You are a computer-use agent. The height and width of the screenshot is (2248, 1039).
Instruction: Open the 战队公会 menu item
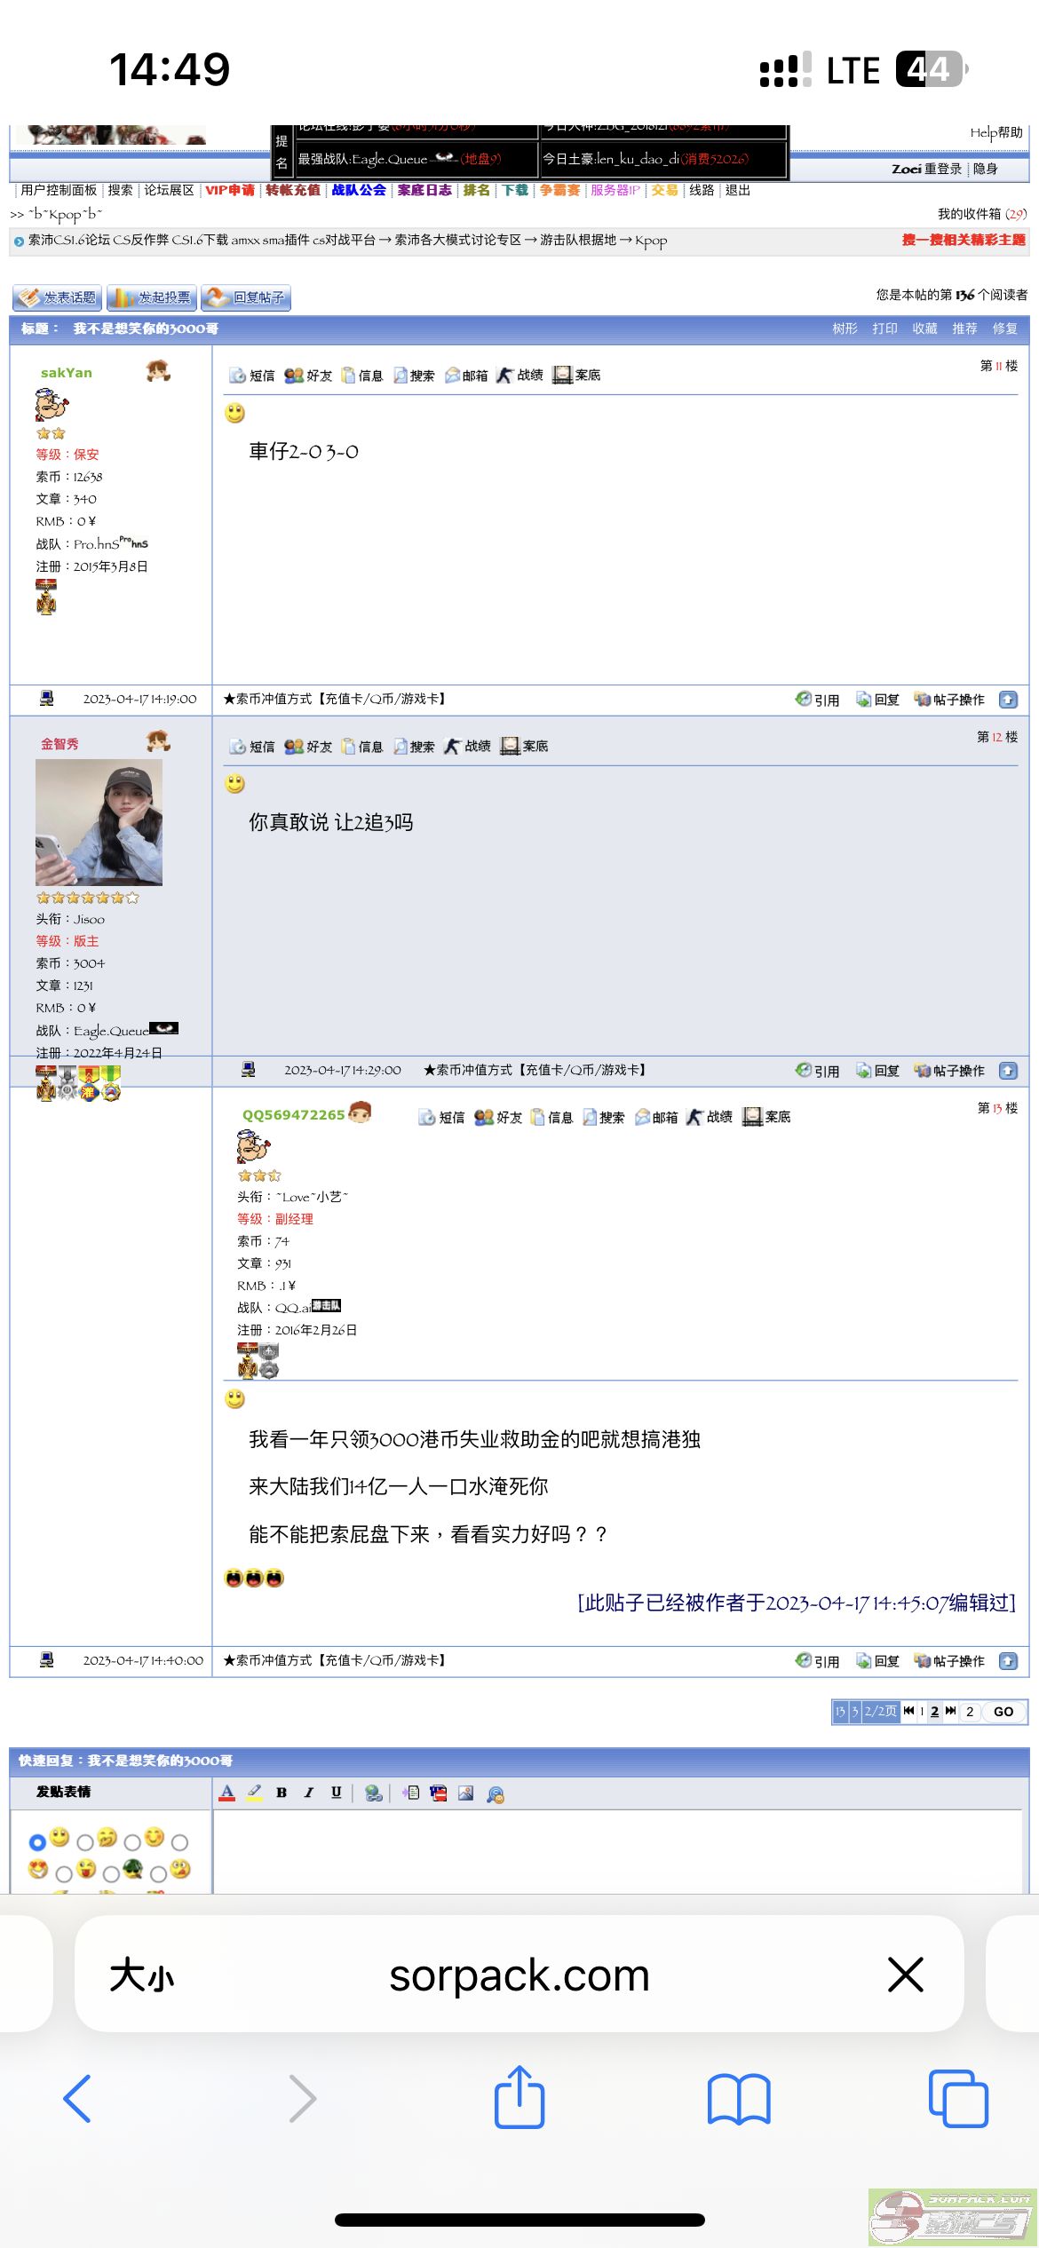(359, 190)
